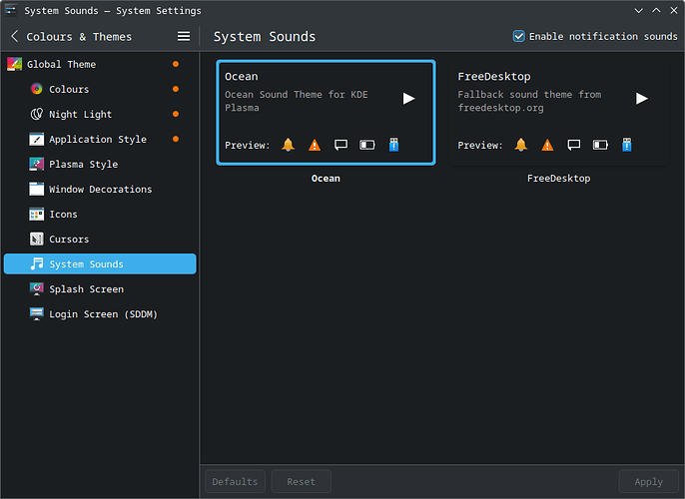Open Global Theme settings
The width and height of the screenshot is (685, 499).
point(100,64)
